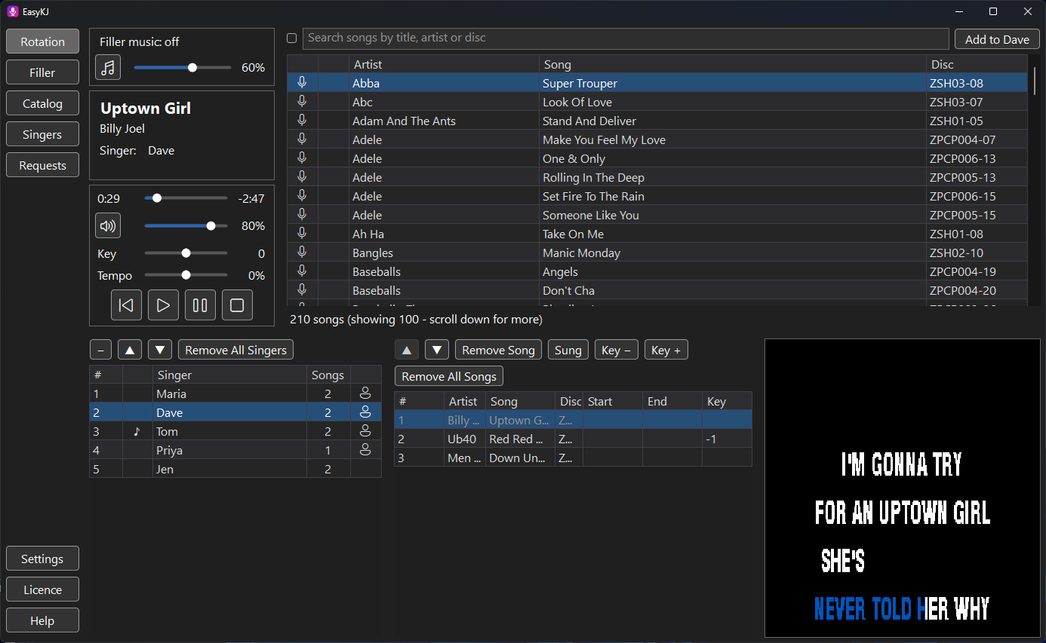Click the disabled move song up arrow

[407, 350]
